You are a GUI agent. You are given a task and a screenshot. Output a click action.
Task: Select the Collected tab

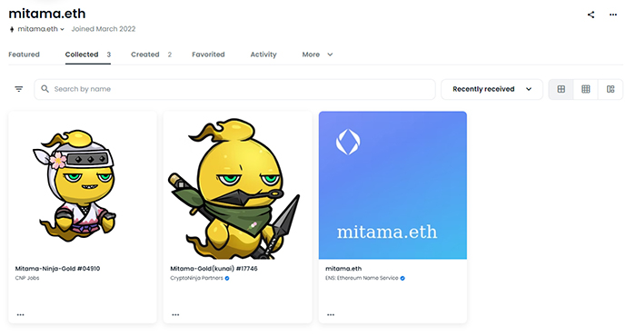[87, 54]
